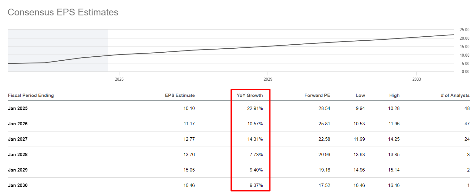Click the 28.54 Forward PE value

[324, 108]
